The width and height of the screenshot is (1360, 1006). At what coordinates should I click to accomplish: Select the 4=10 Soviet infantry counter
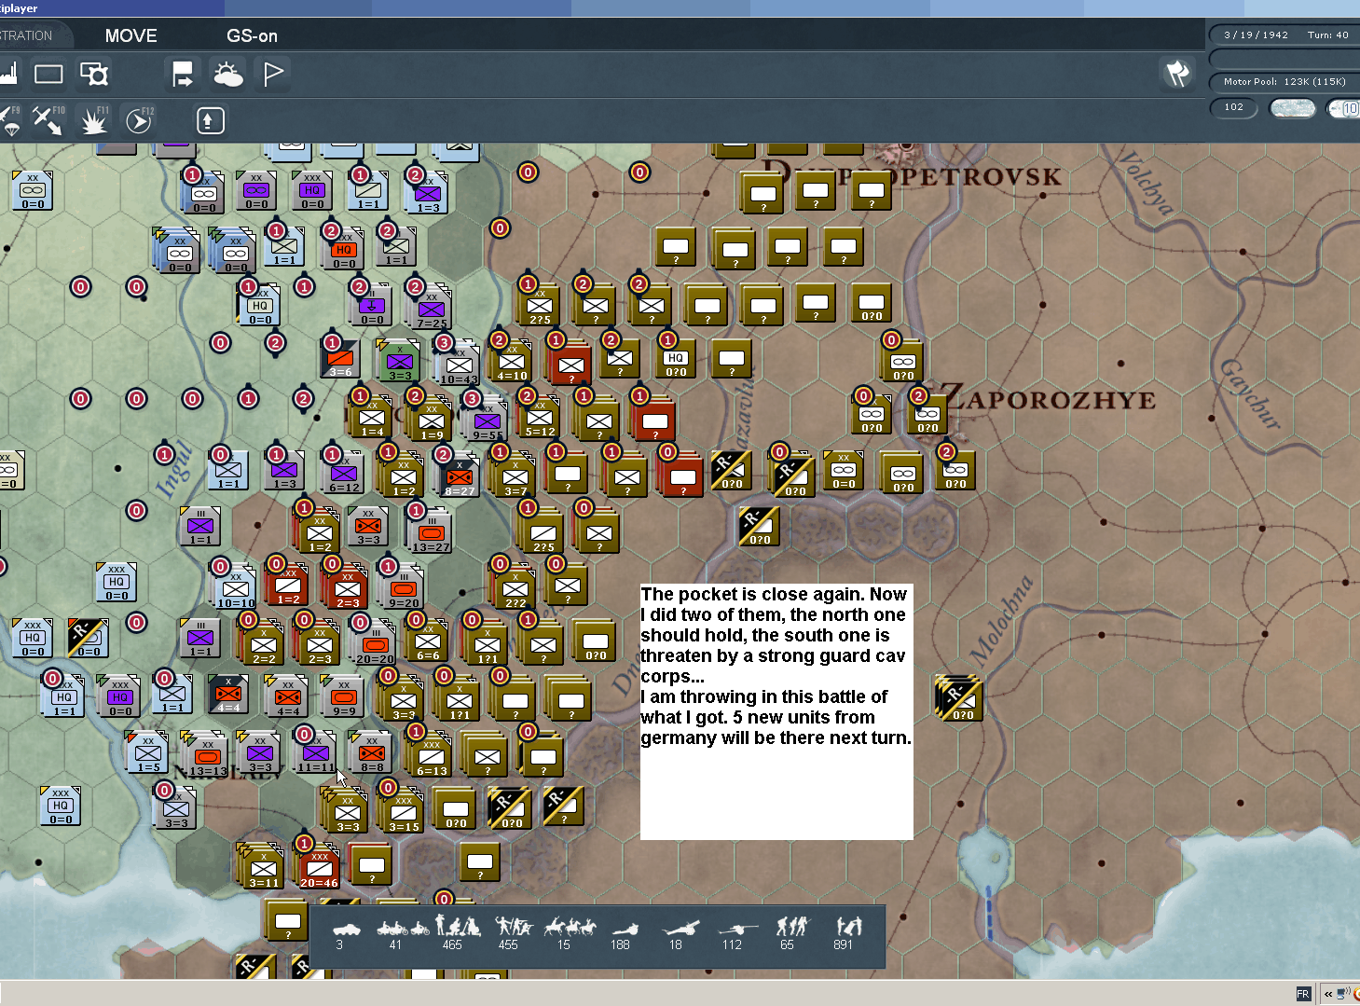pos(511,361)
